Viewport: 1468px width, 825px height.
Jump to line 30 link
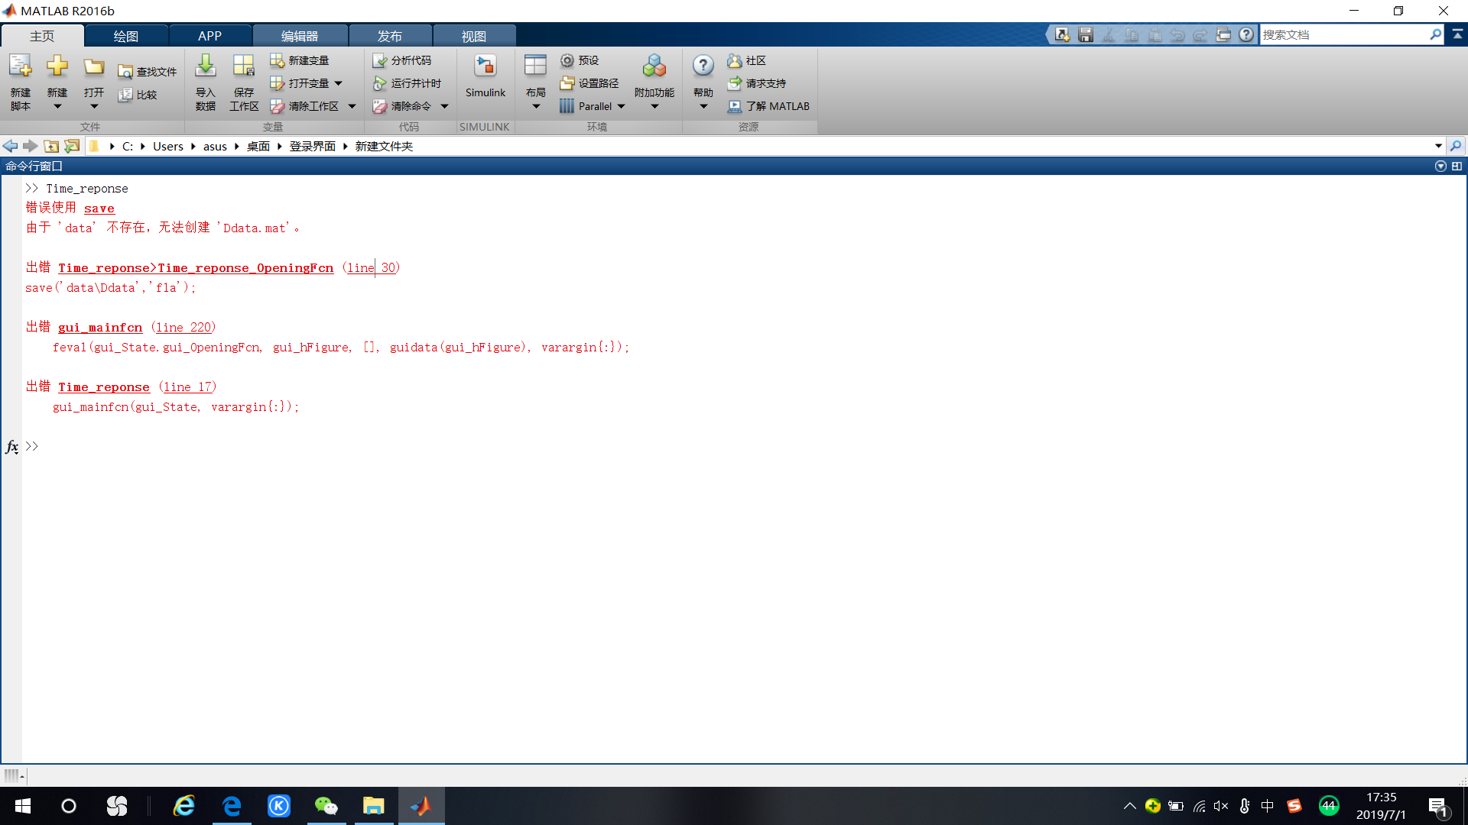(372, 268)
